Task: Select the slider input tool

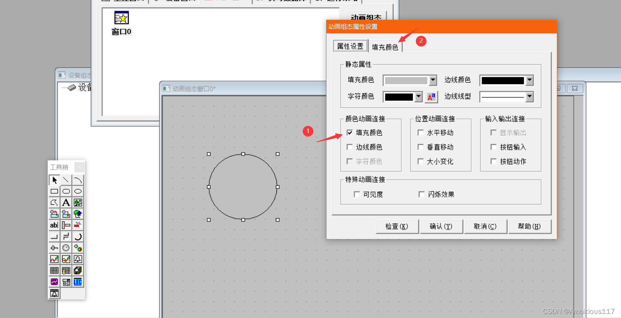Action: tap(54, 248)
